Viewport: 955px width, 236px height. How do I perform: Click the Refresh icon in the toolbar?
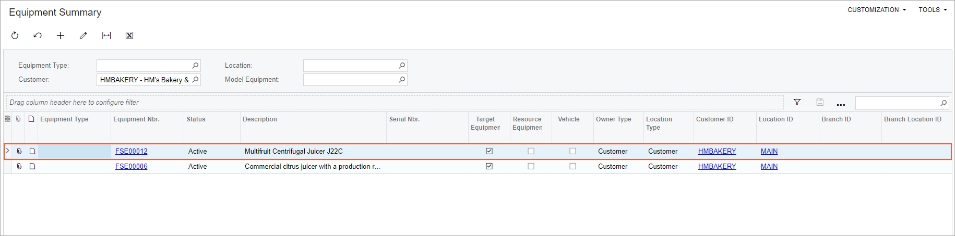point(15,35)
